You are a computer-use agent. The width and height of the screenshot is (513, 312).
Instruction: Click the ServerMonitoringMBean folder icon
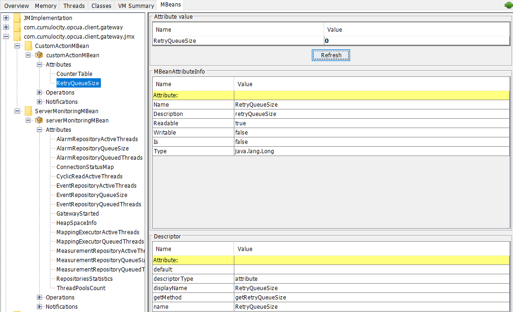click(28, 111)
